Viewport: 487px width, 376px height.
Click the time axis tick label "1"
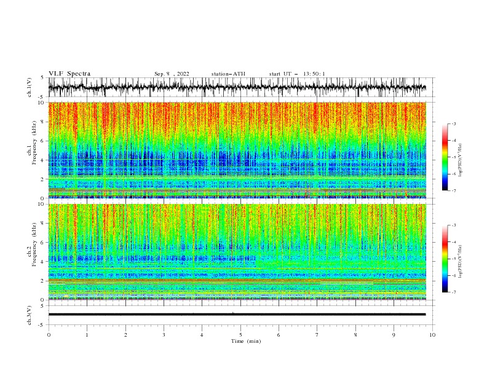(87, 335)
